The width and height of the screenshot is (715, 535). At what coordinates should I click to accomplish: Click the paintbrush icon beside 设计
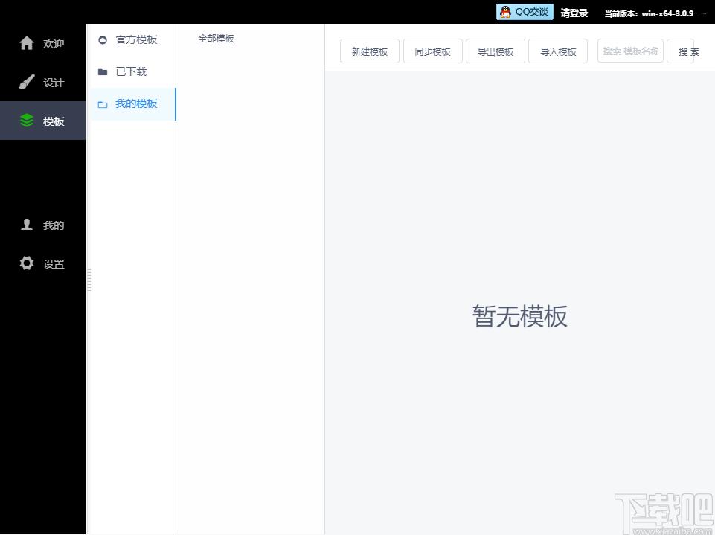(x=27, y=82)
